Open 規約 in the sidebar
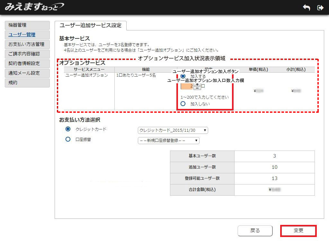This screenshot has width=329, height=246. (27, 83)
